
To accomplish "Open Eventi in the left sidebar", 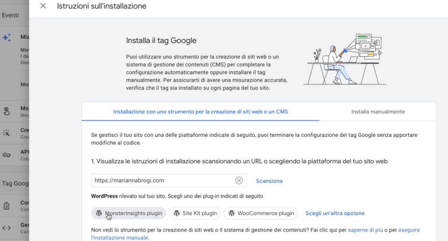I will click(x=10, y=15).
